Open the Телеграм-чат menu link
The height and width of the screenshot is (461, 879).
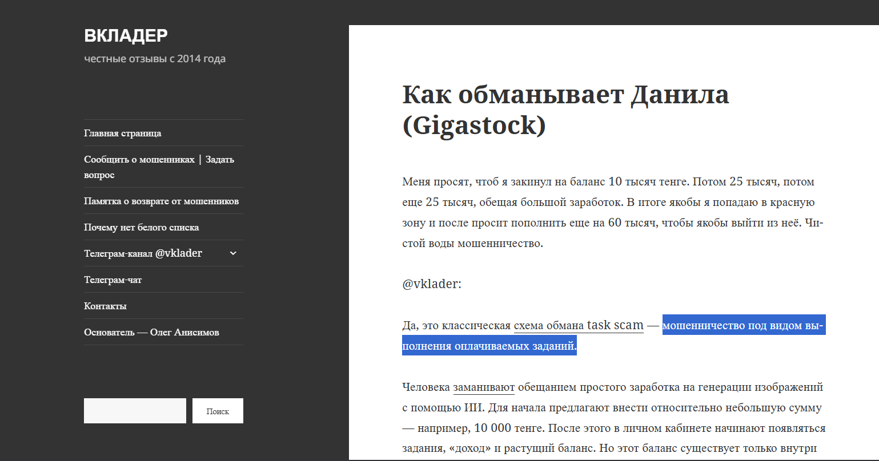(x=113, y=280)
